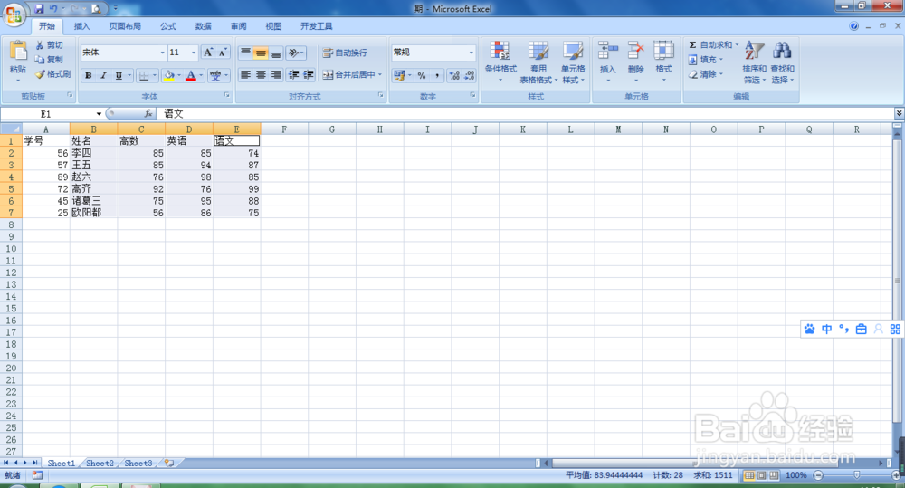The height and width of the screenshot is (488, 905).
Task: Toggle middle vertical alignment
Action: pos(261,53)
